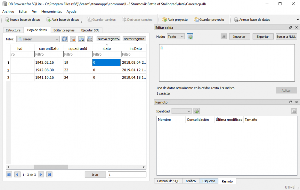This screenshot has height=190, width=300.
Task: Switch to the Historial de SQL tab
Action: coord(168,181)
